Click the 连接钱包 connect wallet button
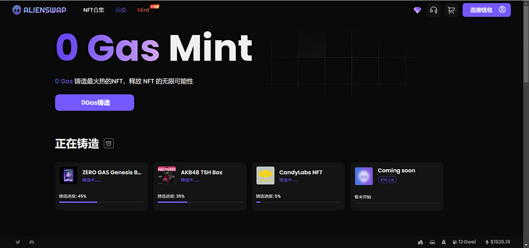Viewport: 529px width, 248px height. [486, 10]
